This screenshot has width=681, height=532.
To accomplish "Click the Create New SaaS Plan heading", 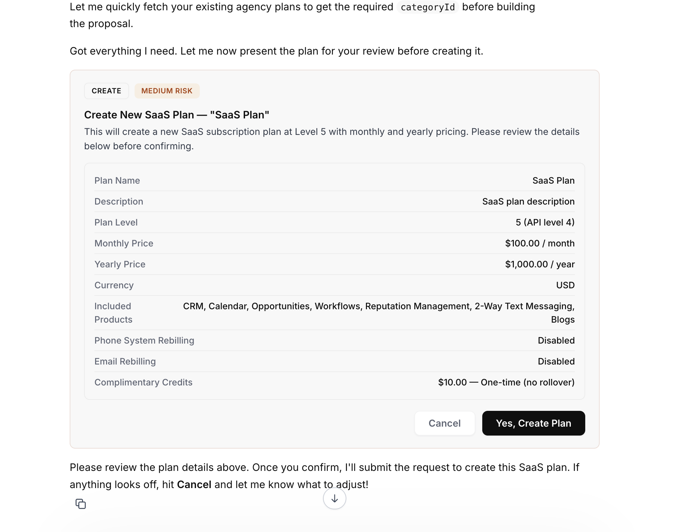I will [x=176, y=115].
